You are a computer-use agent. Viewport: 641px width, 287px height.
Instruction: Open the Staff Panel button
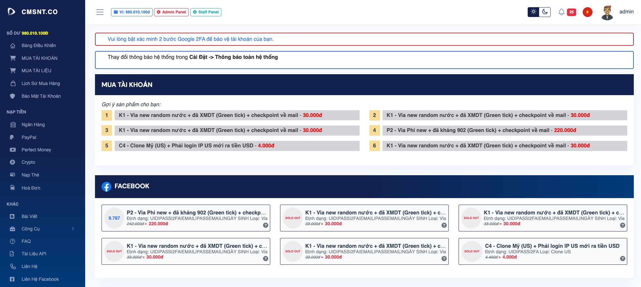tap(206, 12)
